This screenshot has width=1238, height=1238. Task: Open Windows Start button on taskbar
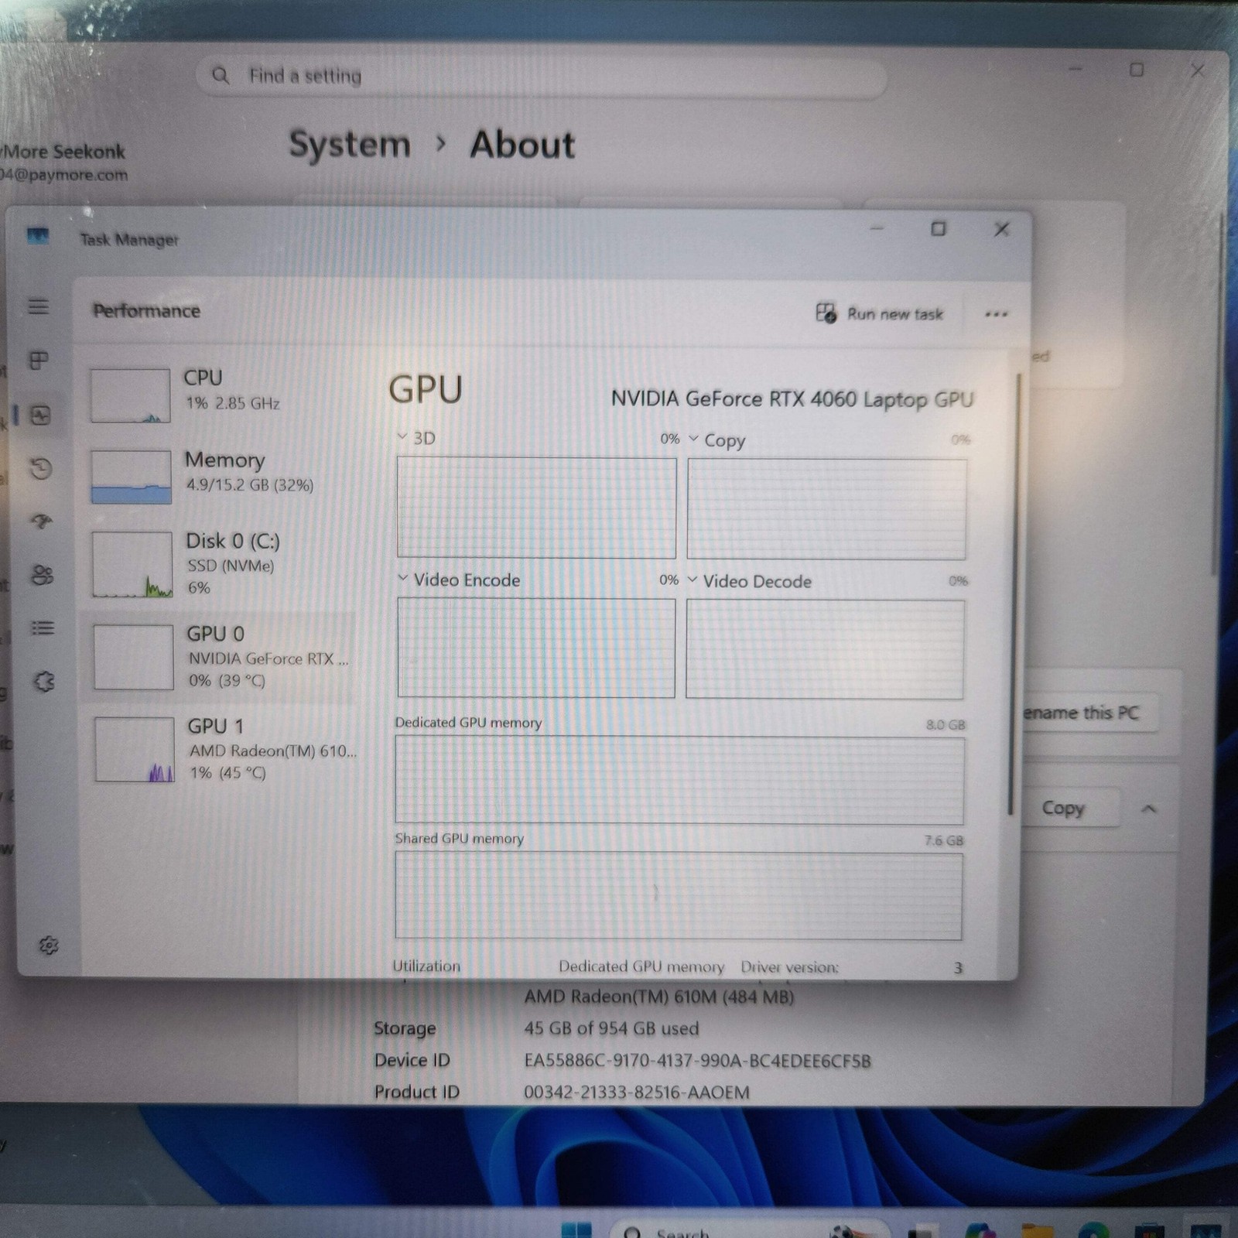(x=576, y=1229)
